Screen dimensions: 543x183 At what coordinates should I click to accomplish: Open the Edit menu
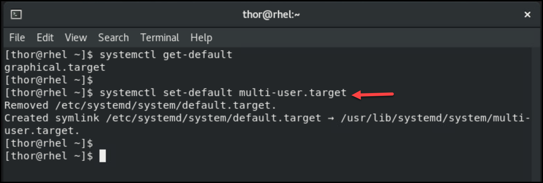pos(45,38)
